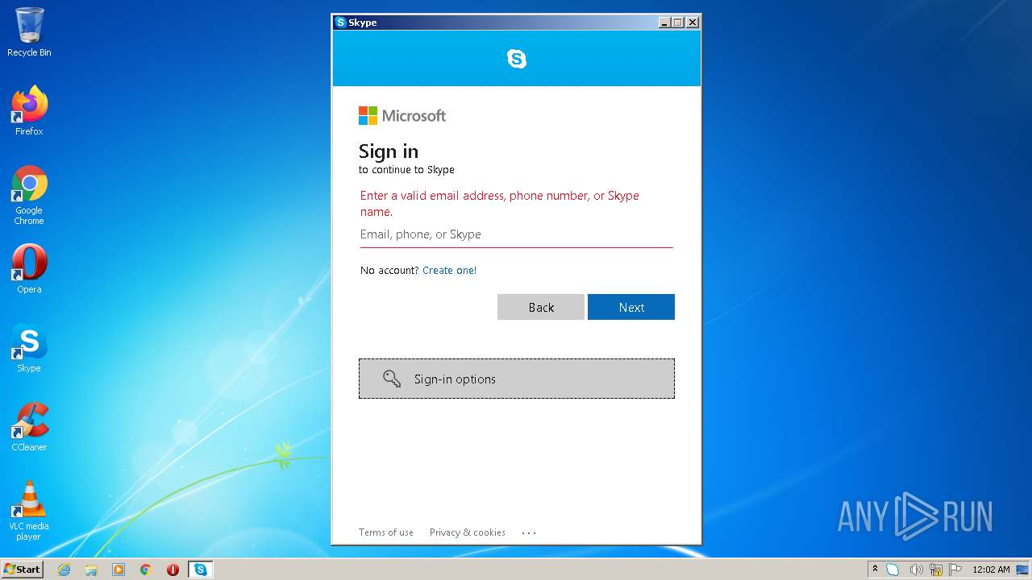
Task: Launch Firefox from the desktop shortcut
Action: point(29,110)
